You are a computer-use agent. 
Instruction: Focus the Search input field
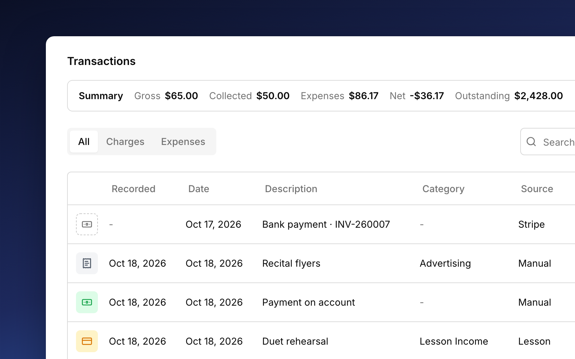click(548, 142)
